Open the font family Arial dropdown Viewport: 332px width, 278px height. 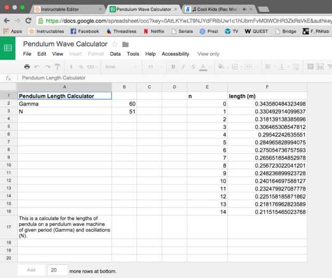point(121,67)
